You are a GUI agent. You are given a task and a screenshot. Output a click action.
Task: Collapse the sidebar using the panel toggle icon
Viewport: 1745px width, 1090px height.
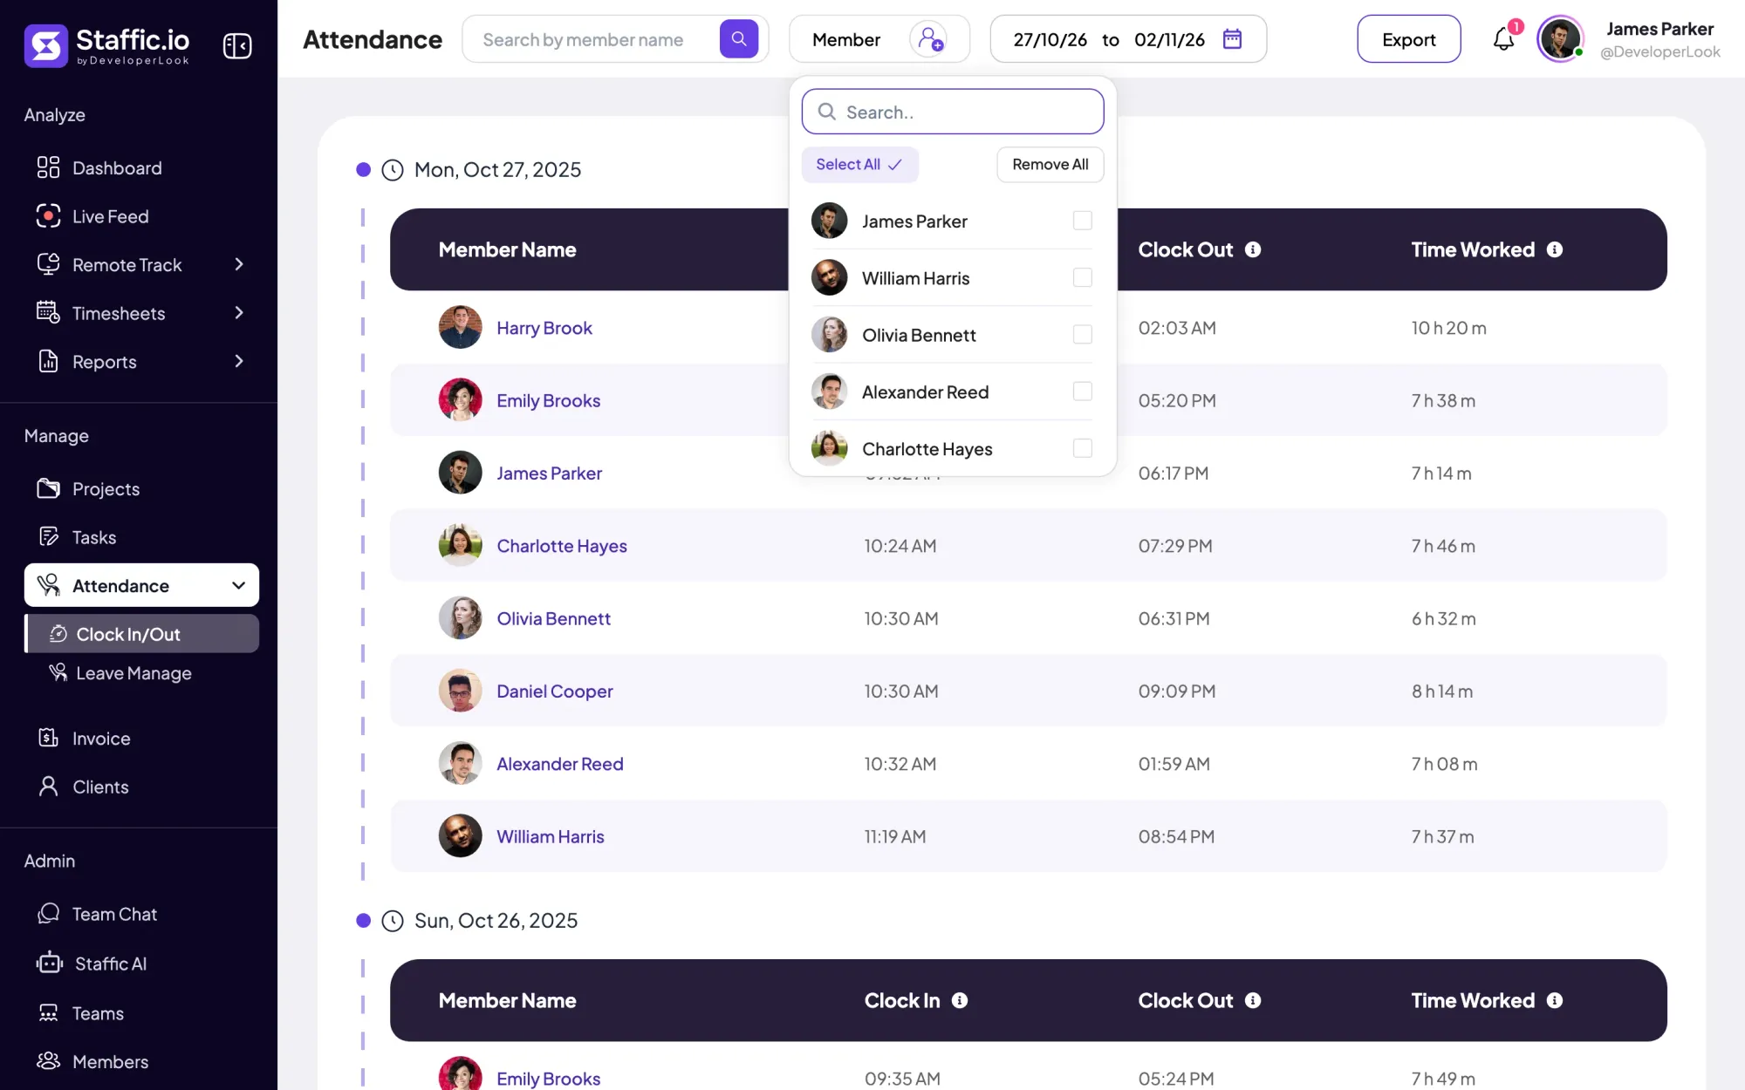click(x=236, y=44)
